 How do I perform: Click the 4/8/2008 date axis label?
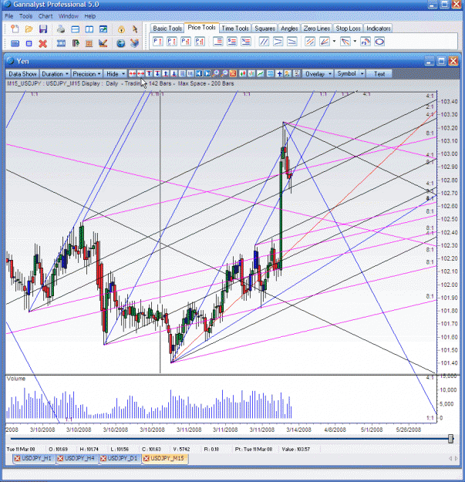click(335, 430)
